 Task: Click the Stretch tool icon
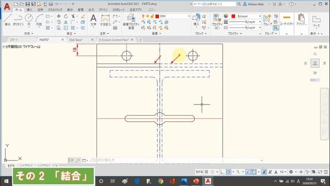59,27
